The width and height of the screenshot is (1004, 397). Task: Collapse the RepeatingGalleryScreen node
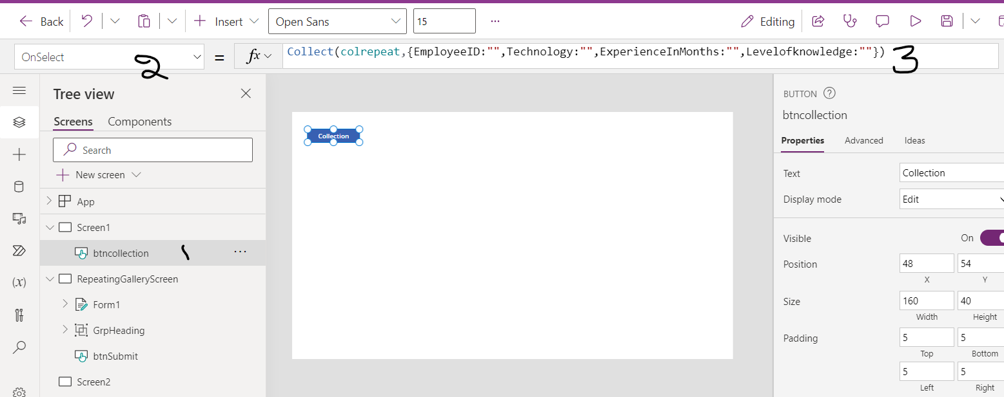coord(50,279)
